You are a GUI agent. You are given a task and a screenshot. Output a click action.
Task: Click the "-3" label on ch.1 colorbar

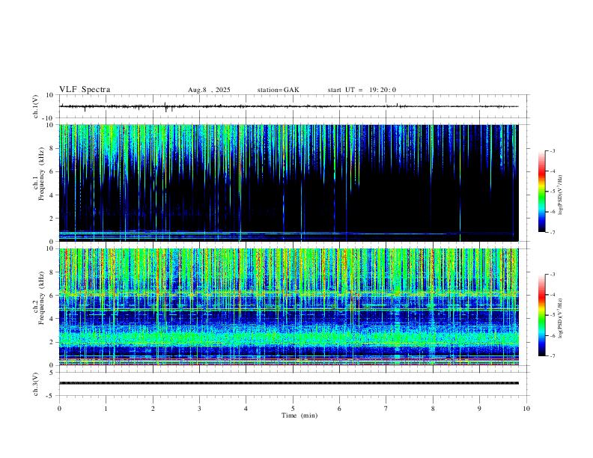[552, 150]
